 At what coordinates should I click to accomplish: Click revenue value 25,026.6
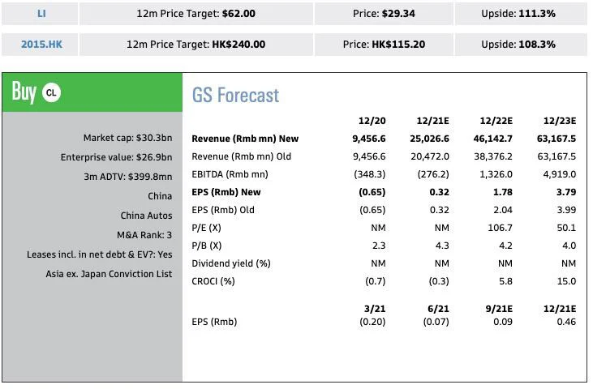click(429, 139)
